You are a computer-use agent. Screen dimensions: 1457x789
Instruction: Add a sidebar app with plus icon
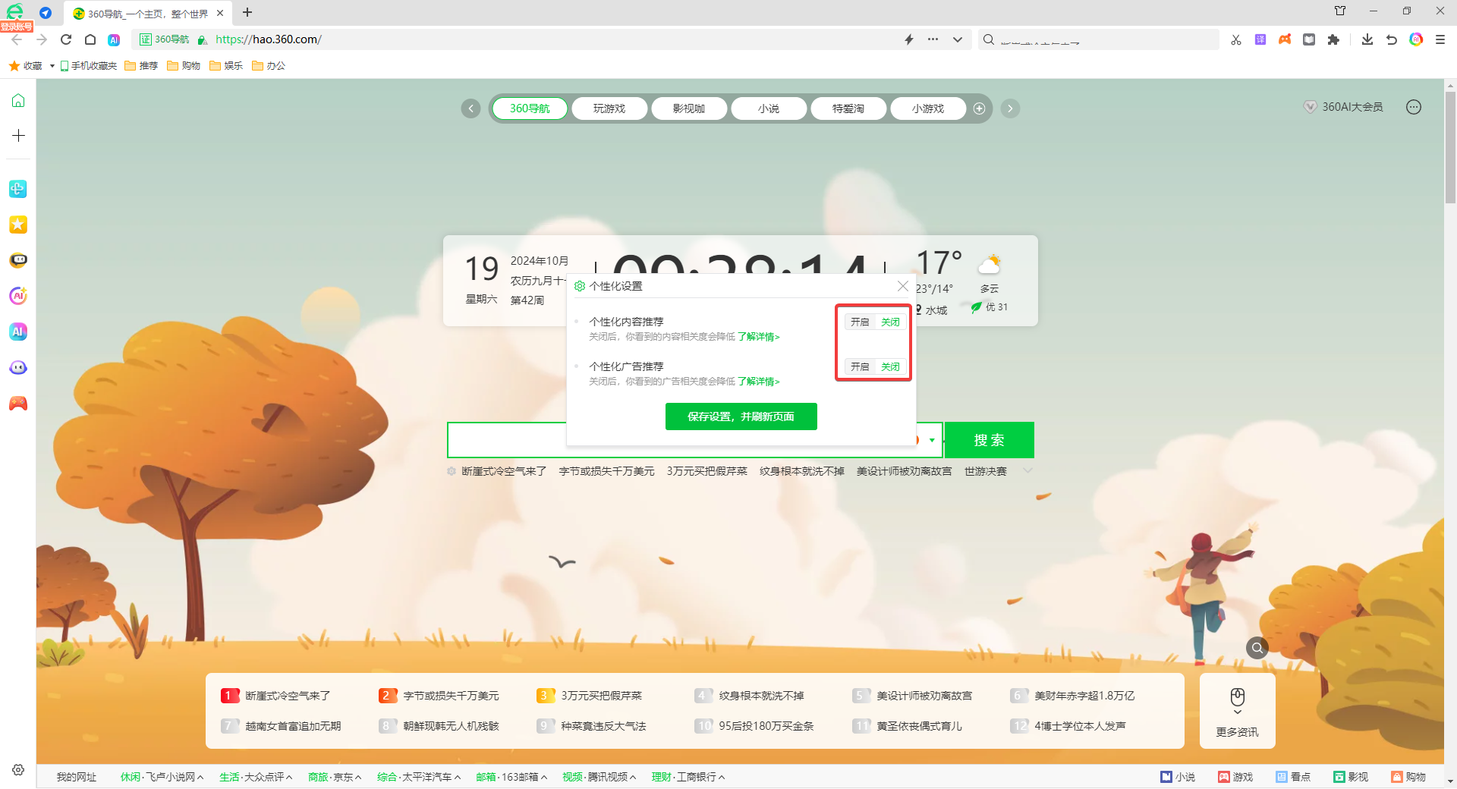(18, 136)
